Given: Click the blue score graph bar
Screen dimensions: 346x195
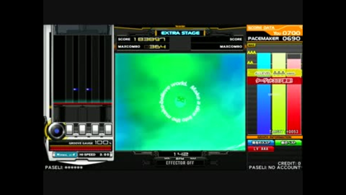Looking at the screenshot, I should 264,94.
